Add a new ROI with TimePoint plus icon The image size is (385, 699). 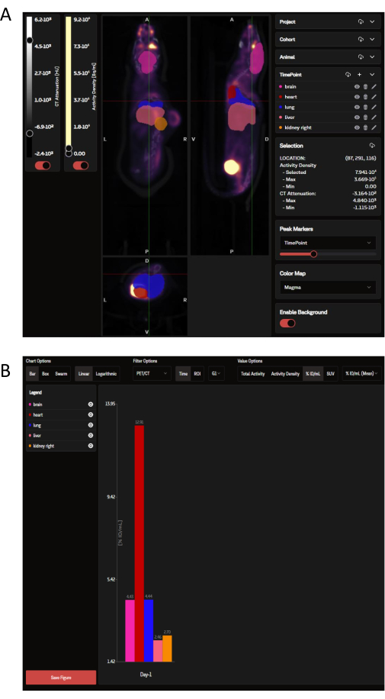click(x=360, y=75)
